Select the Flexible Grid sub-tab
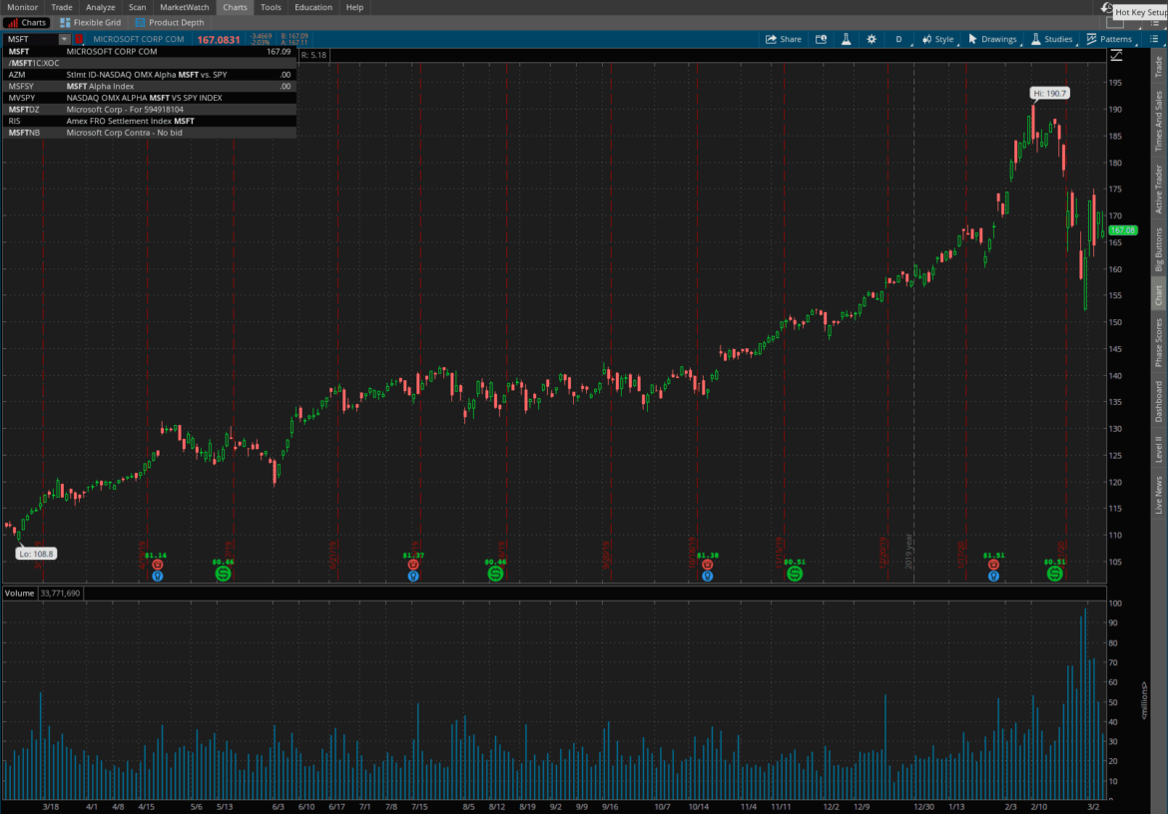Viewport: 1168px width, 814px height. [90, 22]
